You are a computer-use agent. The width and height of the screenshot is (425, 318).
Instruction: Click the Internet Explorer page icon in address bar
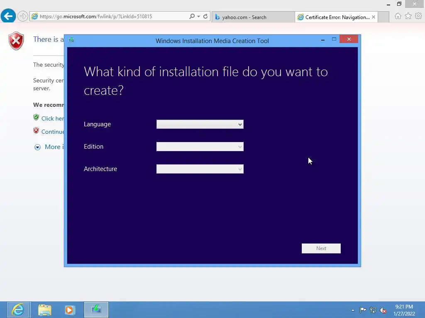[x=35, y=17]
